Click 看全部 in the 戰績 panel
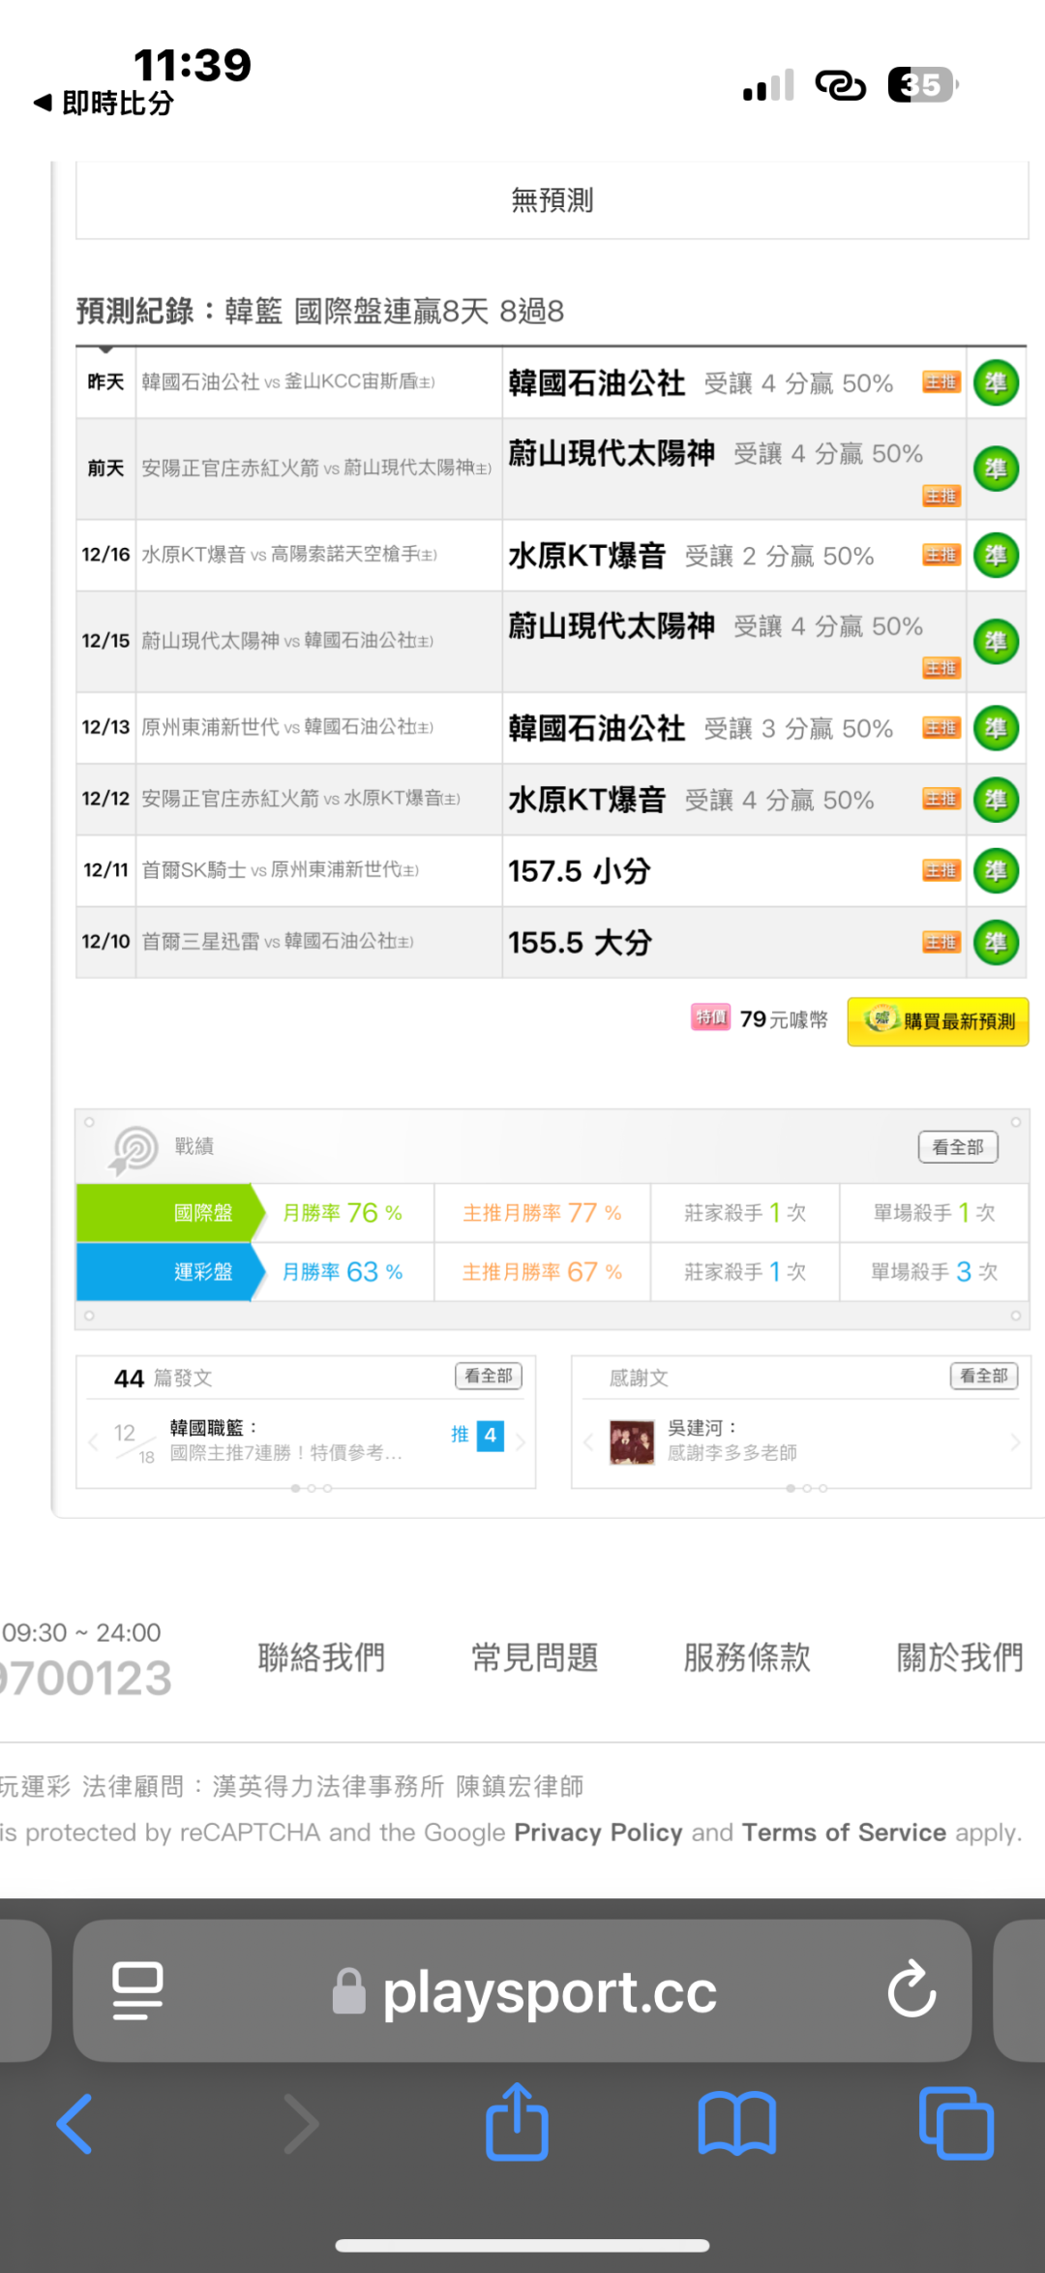 click(957, 1147)
